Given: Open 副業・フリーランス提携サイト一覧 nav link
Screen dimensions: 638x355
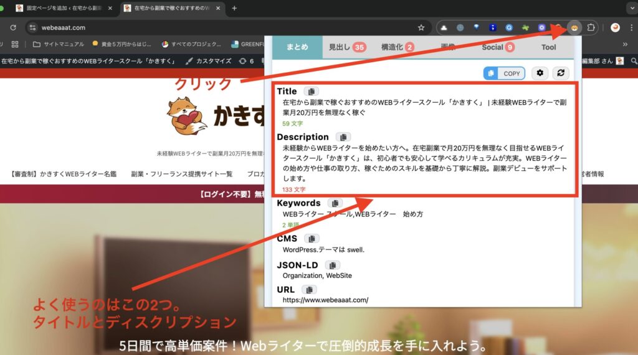Looking at the screenshot, I should pyautogui.click(x=181, y=174).
